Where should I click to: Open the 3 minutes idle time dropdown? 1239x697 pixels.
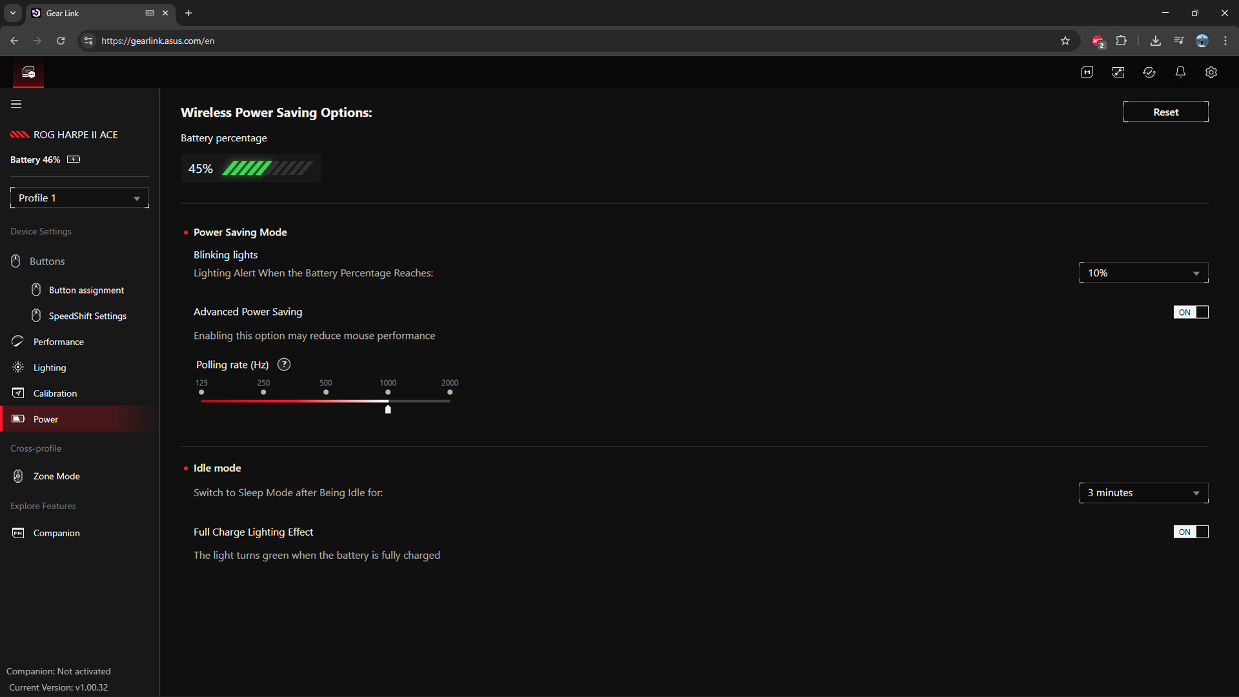(1143, 493)
